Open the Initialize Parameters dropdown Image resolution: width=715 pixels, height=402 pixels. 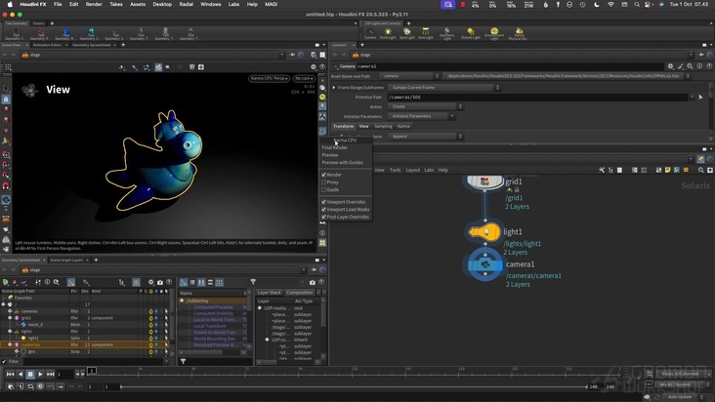[421, 116]
